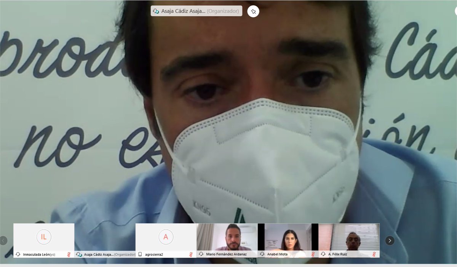Click phone device icon next to agrosierra2
Viewport: 457px width, 267px height.
point(140,254)
